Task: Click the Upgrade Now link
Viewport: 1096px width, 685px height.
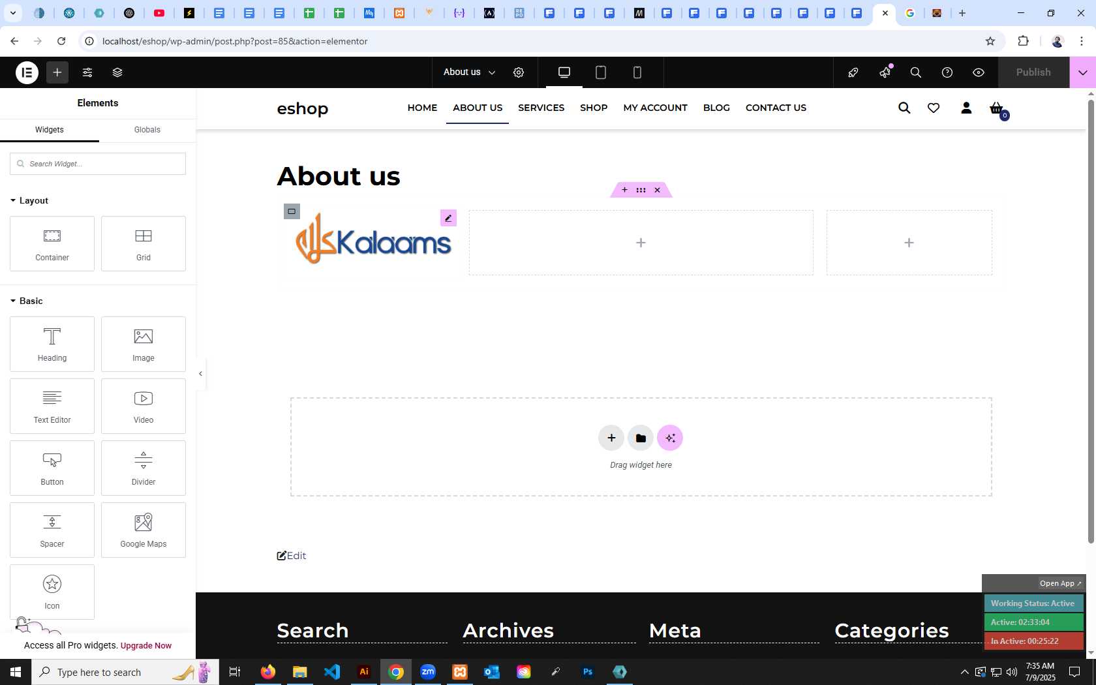Action: coord(146,646)
